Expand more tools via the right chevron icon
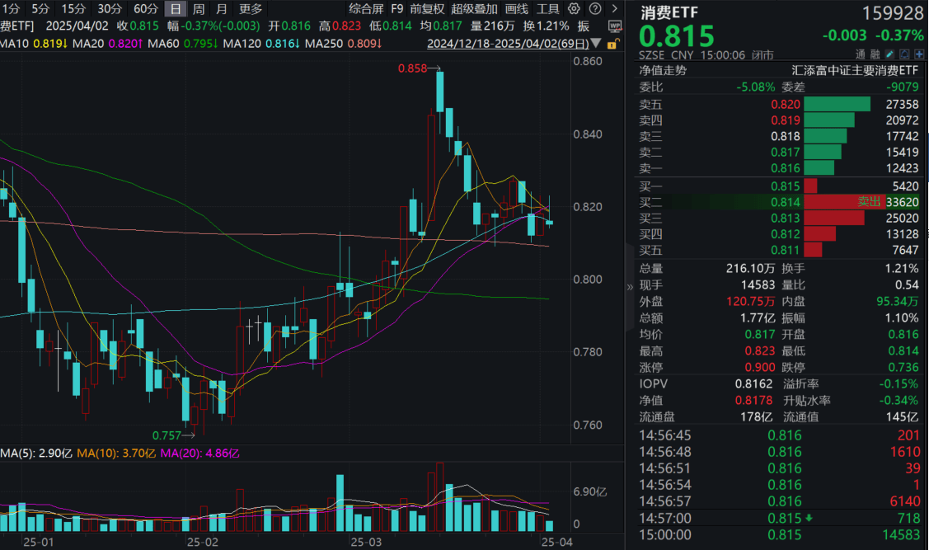This screenshot has height=550, width=929. 613,9
